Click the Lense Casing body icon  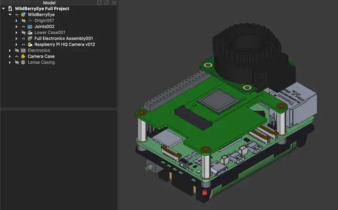click(x=23, y=62)
